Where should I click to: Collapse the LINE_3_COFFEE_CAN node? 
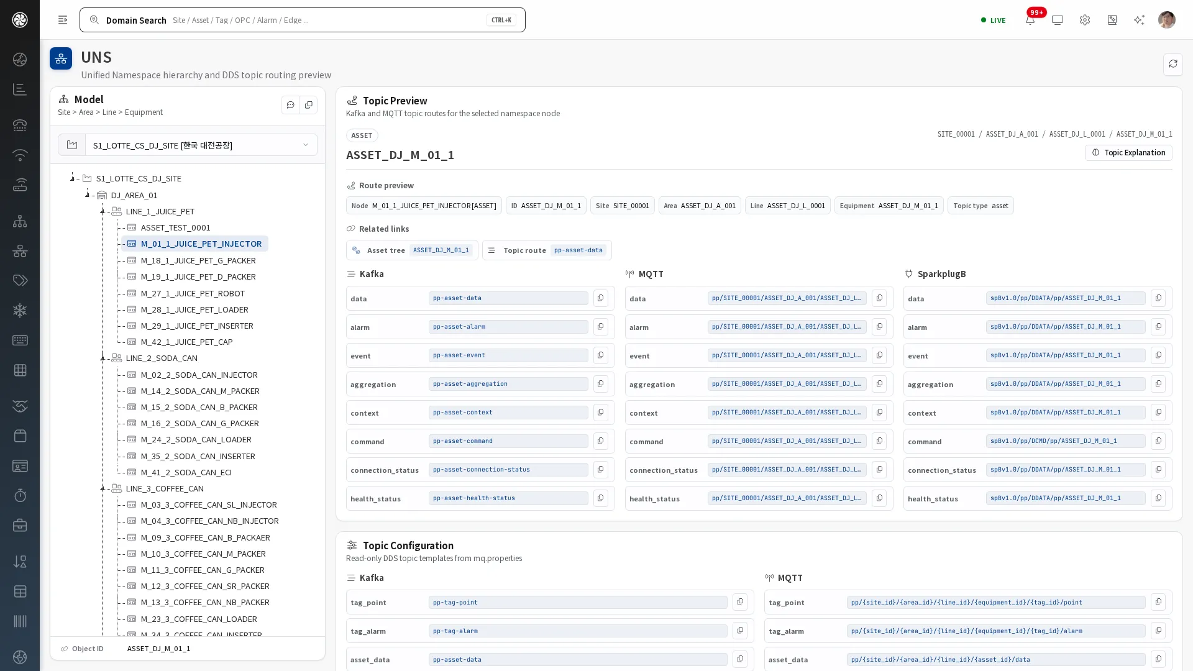(103, 488)
